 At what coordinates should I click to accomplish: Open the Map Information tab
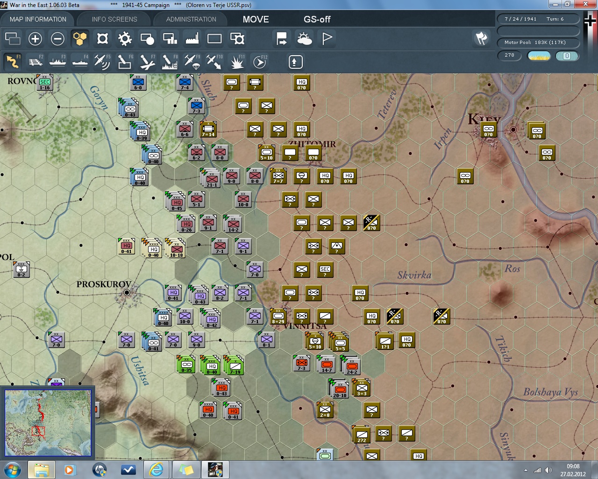pos(38,19)
